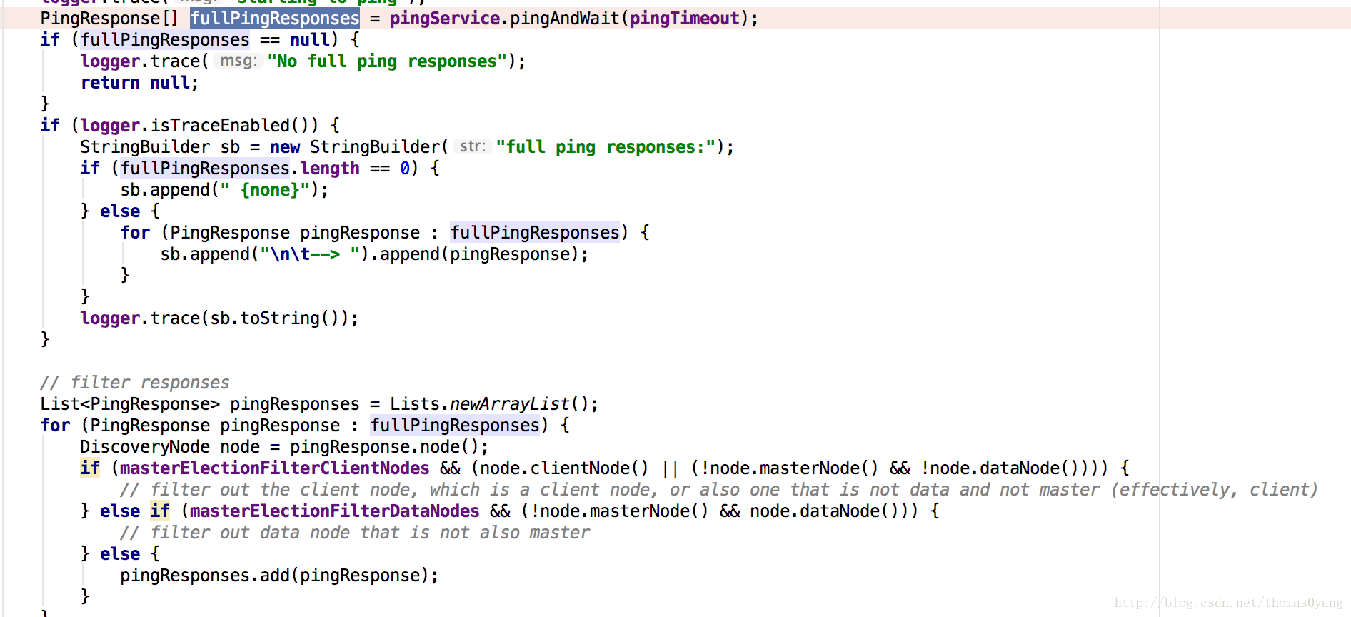Click the highlighted fullPingResponses variable declaration
The width and height of the screenshot is (1351, 617).
[275, 19]
